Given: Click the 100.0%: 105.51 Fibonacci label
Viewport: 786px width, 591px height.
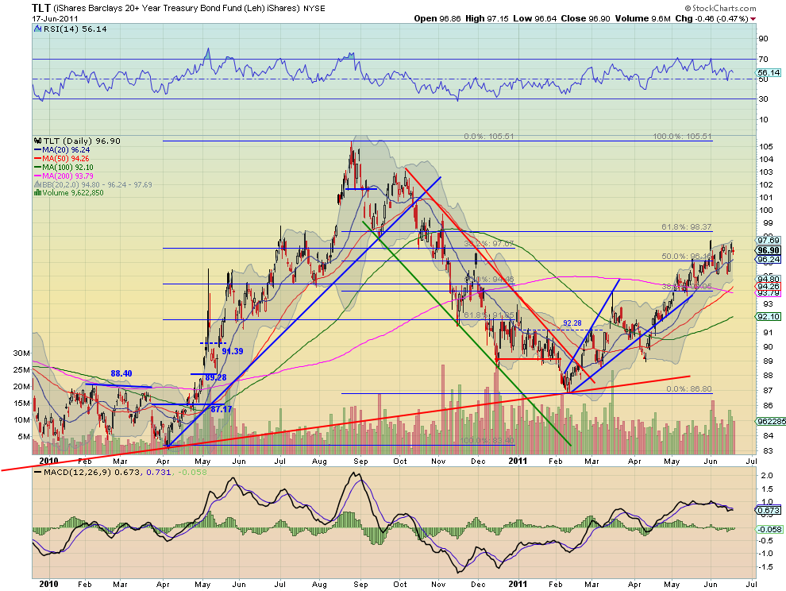Looking at the screenshot, I should 682,137.
